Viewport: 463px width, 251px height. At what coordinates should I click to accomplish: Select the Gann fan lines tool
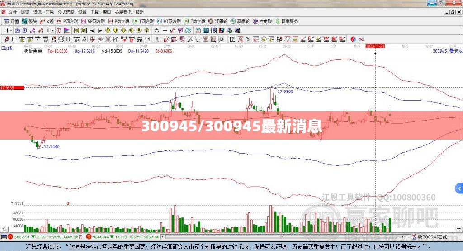(166, 39)
